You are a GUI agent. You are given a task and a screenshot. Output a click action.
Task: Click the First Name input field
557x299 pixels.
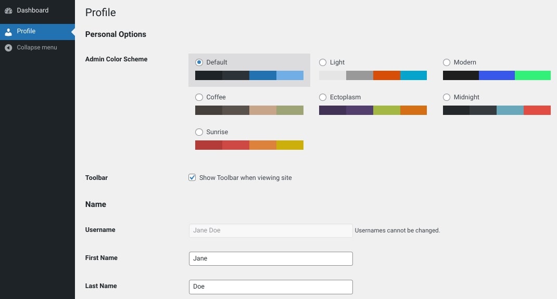[x=271, y=258]
